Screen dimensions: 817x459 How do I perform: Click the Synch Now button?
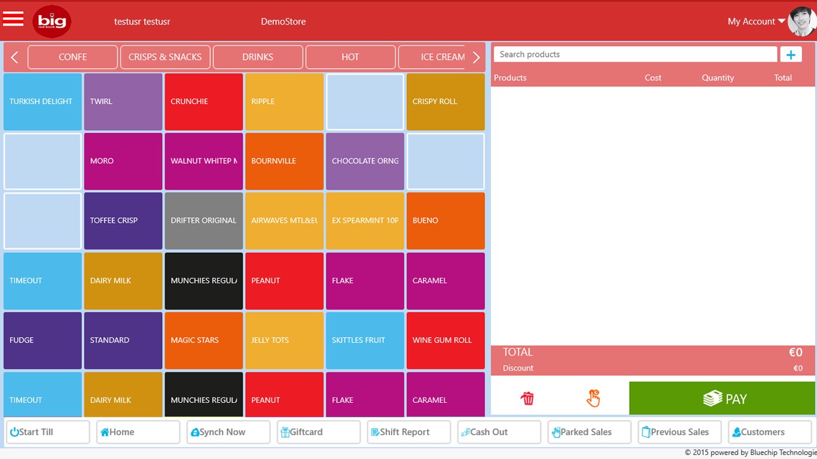pyautogui.click(x=228, y=432)
